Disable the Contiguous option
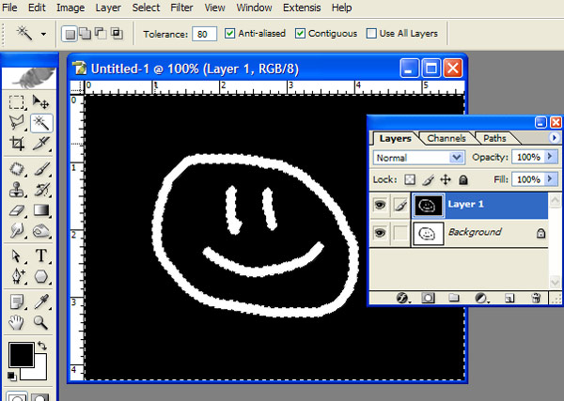The width and height of the screenshot is (564, 401). coord(301,34)
